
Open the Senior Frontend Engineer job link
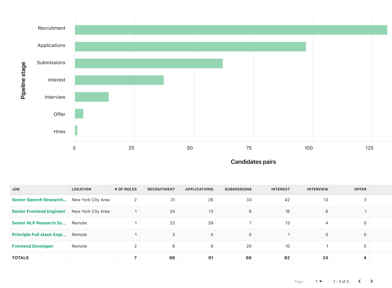(39, 211)
